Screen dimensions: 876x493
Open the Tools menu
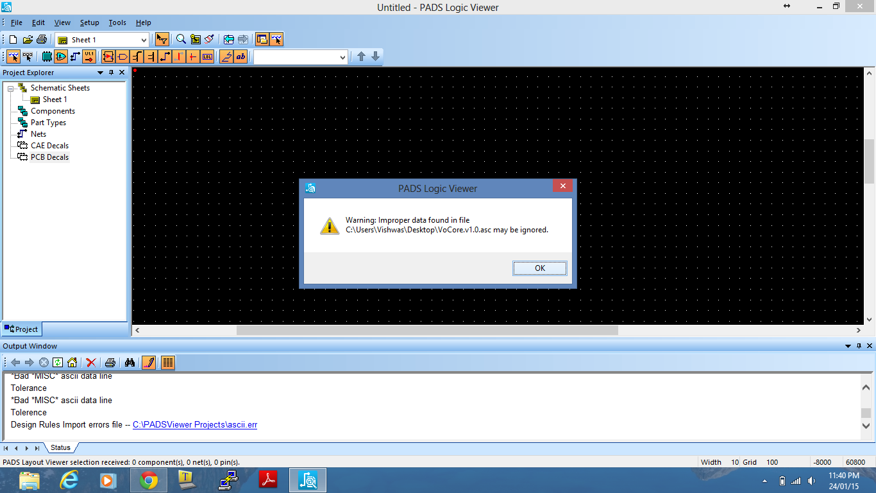tap(117, 22)
